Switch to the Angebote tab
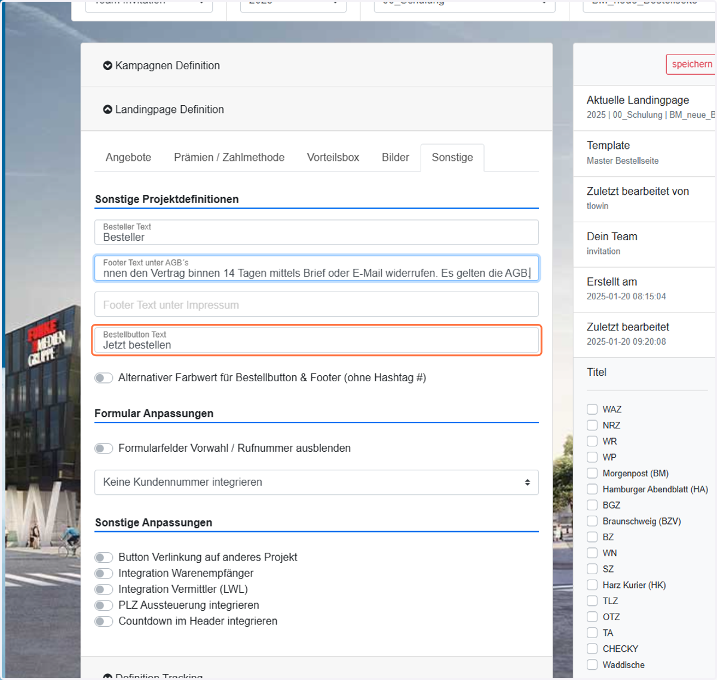Screen dimensions: 717x680 (128, 158)
